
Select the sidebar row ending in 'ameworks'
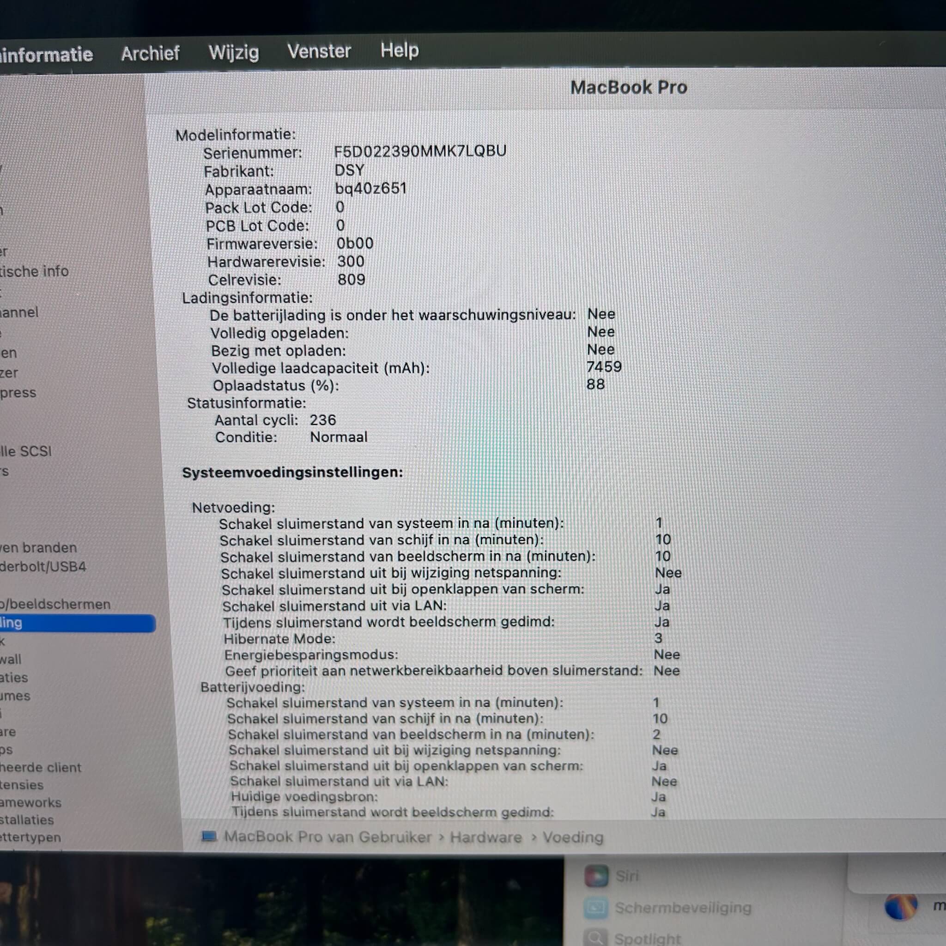pos(31,802)
